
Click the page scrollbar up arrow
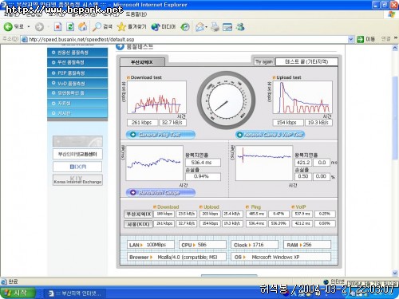point(395,48)
